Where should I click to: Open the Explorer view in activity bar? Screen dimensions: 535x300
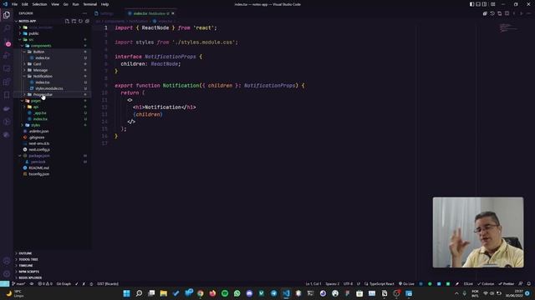tap(7, 15)
